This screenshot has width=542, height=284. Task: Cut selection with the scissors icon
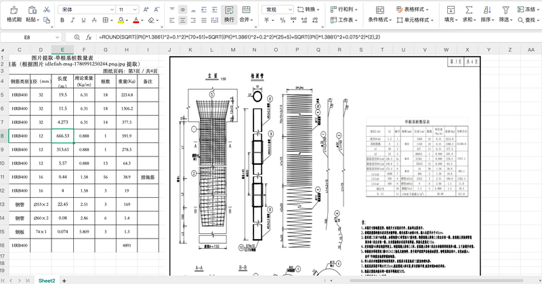pos(47,9)
